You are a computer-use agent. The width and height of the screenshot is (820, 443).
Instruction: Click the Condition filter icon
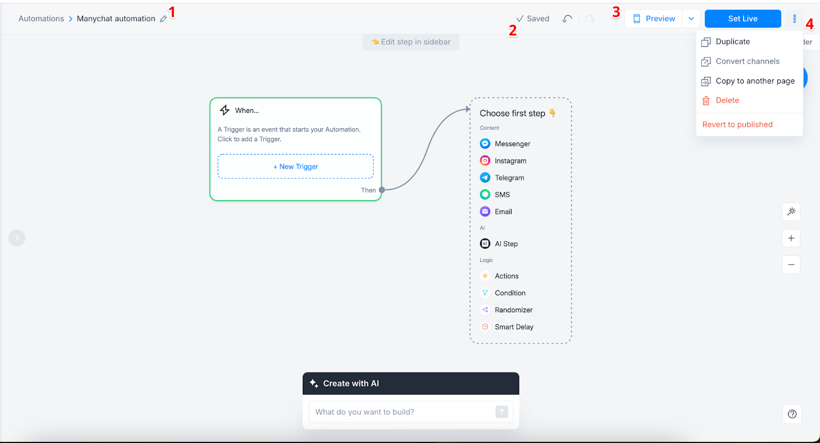485,293
